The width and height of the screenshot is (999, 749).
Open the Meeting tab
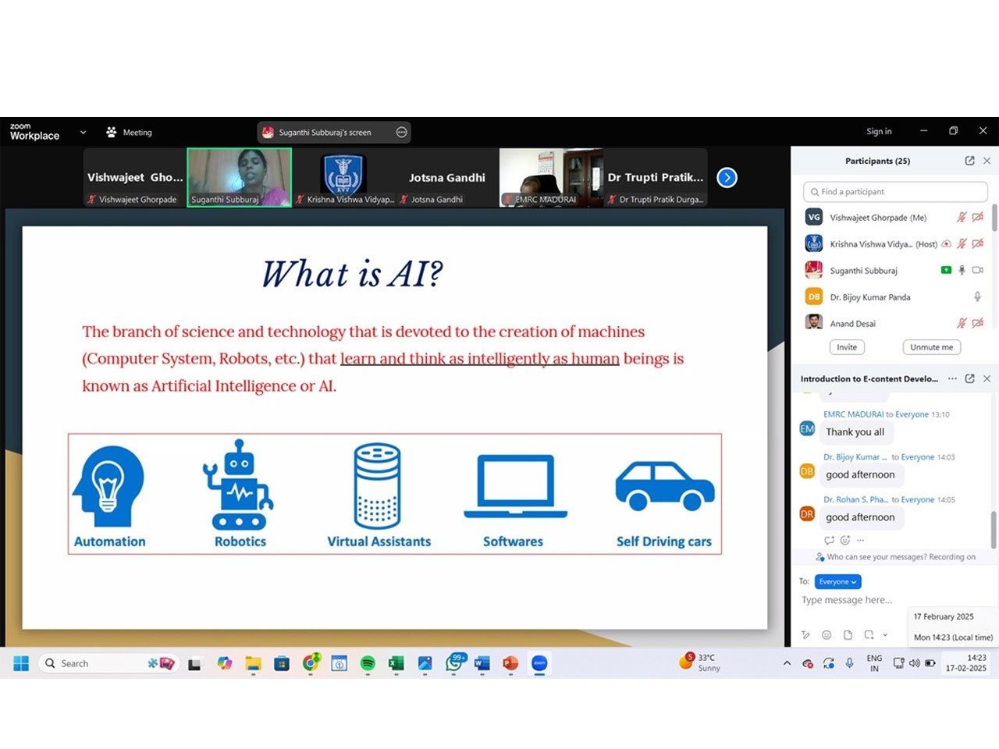tap(130, 133)
